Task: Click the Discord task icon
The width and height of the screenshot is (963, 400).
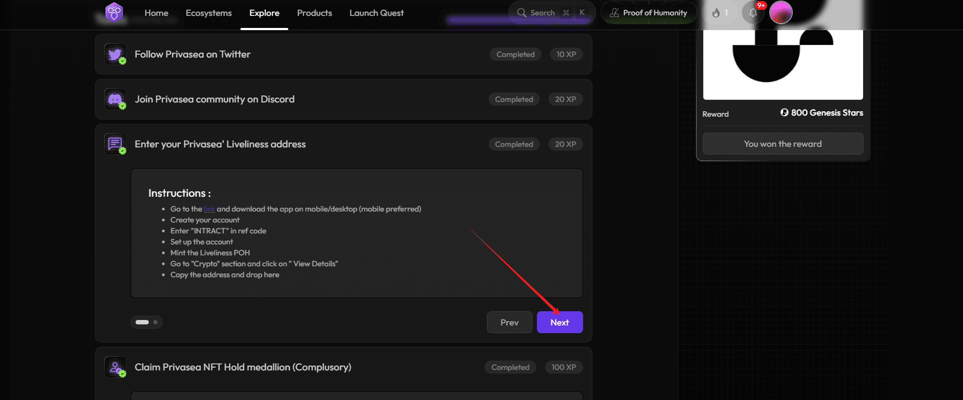Action: coord(115,99)
